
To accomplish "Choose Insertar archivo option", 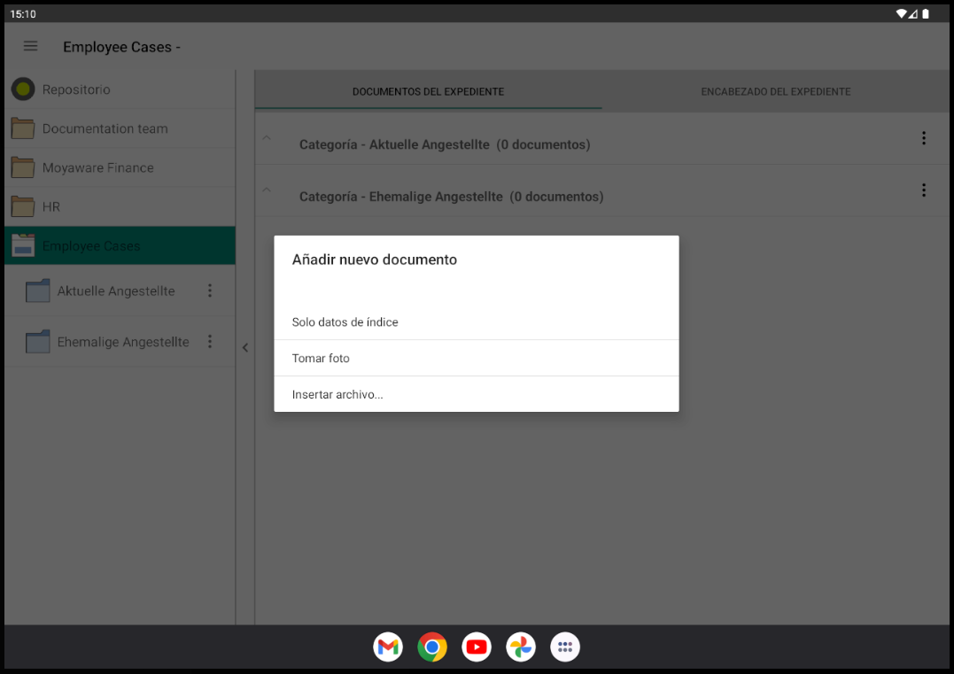I will [337, 395].
